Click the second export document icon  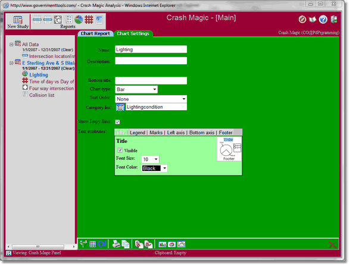[x=148, y=244]
